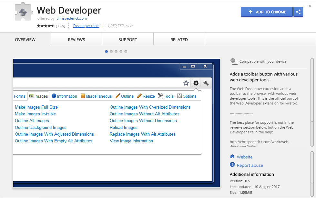316x198 pixels.
Task: Click the description panel scrollbar
Action: point(312,90)
